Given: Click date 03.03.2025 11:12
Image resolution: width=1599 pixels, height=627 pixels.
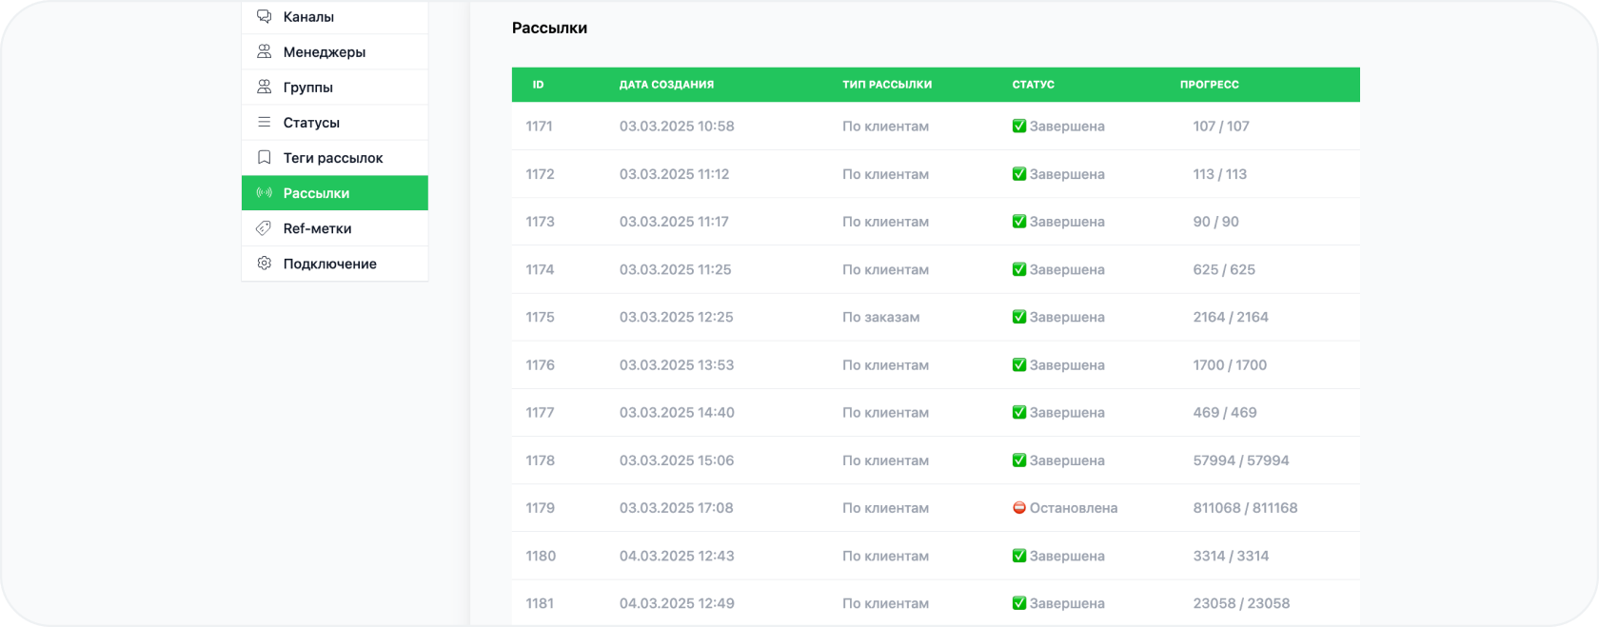Looking at the screenshot, I should [674, 174].
